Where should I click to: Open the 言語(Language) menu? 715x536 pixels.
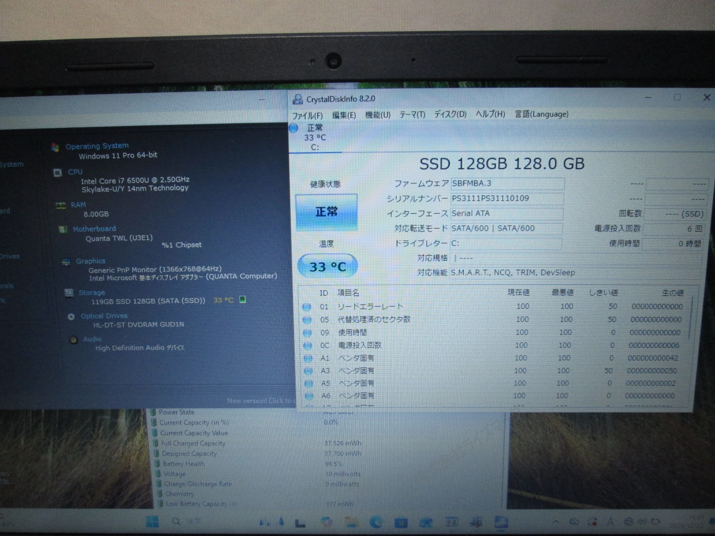click(542, 114)
